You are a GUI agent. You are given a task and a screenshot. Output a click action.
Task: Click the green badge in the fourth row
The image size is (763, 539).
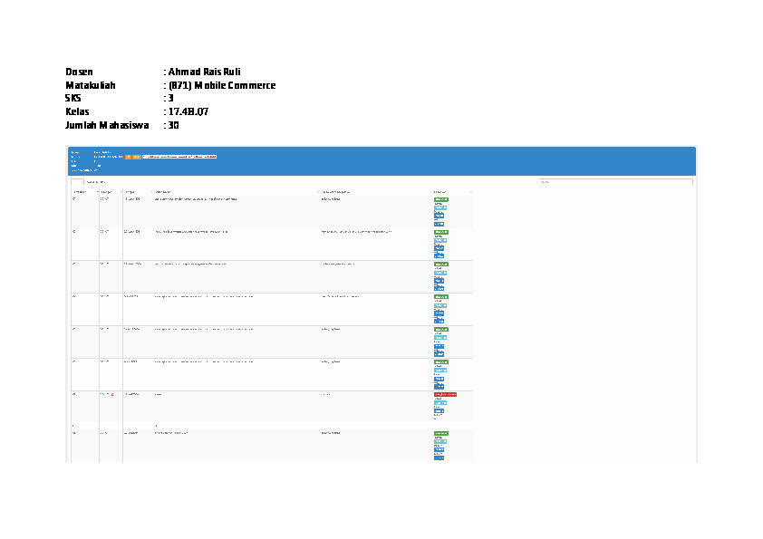point(441,297)
